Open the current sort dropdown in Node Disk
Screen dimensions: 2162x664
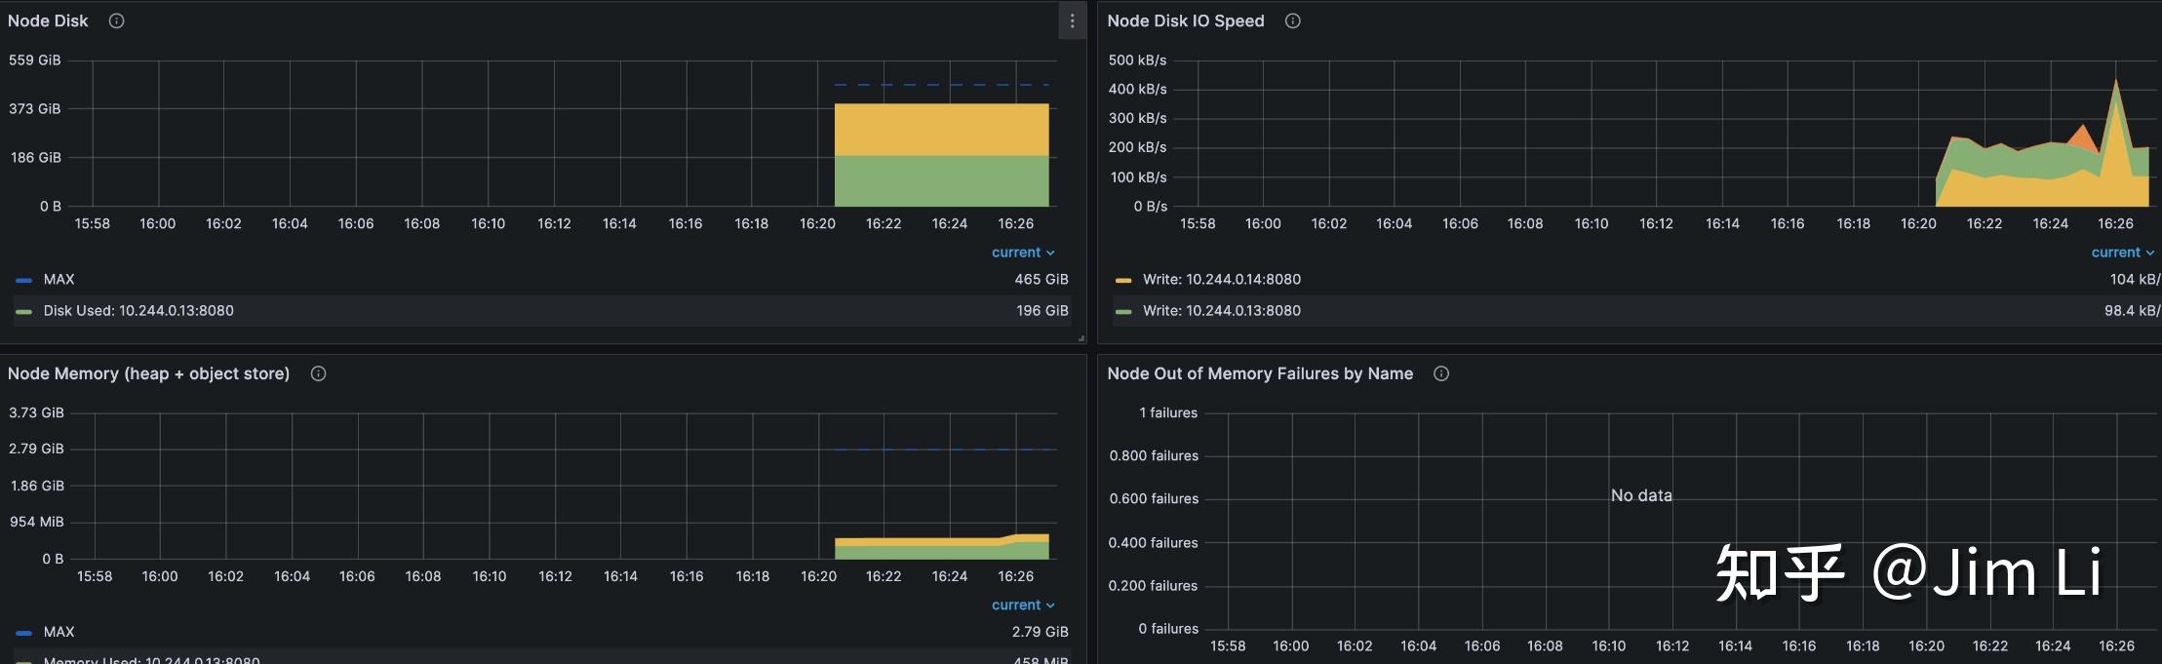click(x=1023, y=253)
